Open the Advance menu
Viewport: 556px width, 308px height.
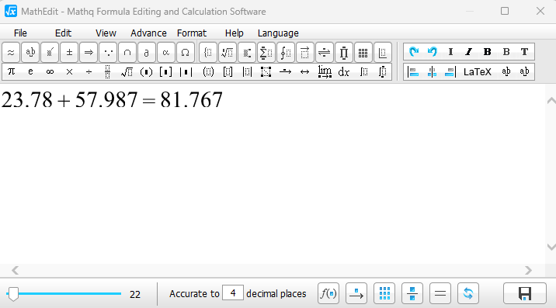point(148,33)
